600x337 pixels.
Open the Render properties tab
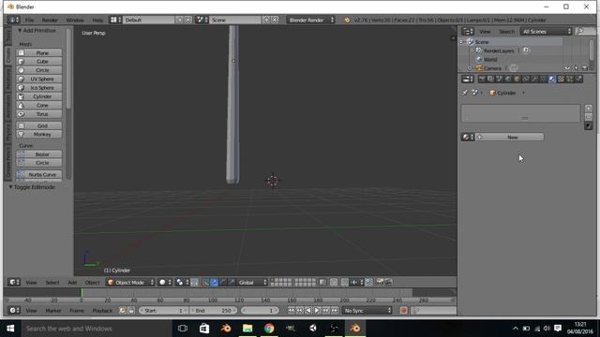(482, 79)
